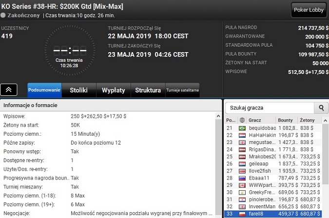
Task: Select player megustae... in row 23
Action: click(273, 143)
